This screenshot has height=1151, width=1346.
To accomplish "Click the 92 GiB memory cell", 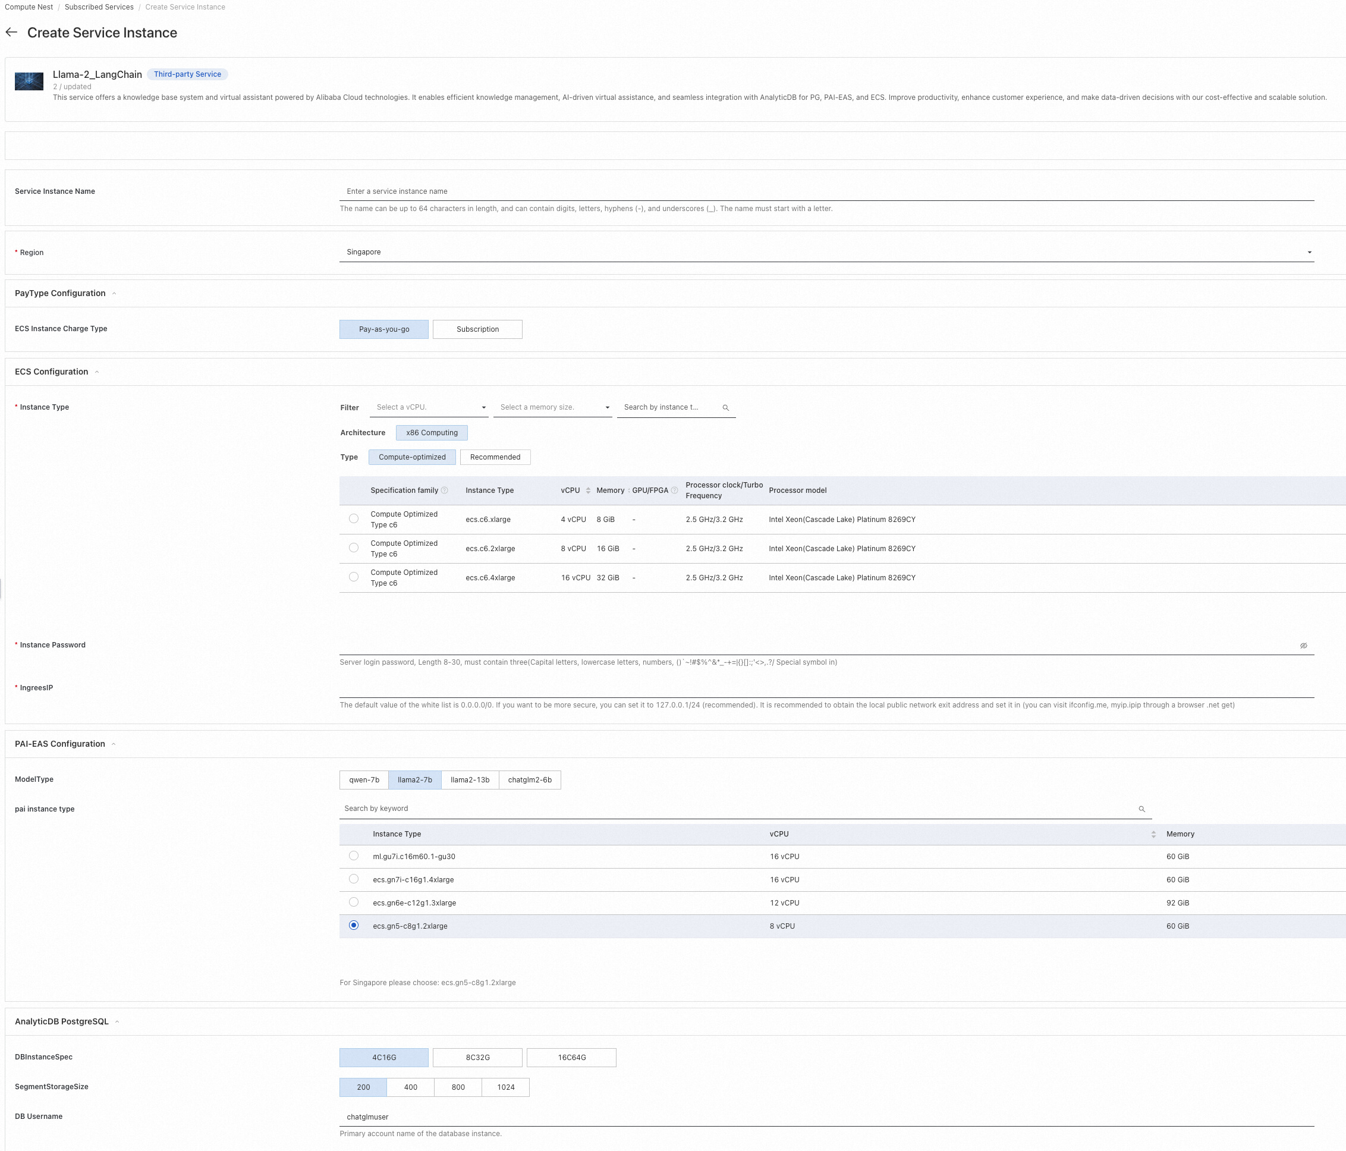I will [1178, 903].
